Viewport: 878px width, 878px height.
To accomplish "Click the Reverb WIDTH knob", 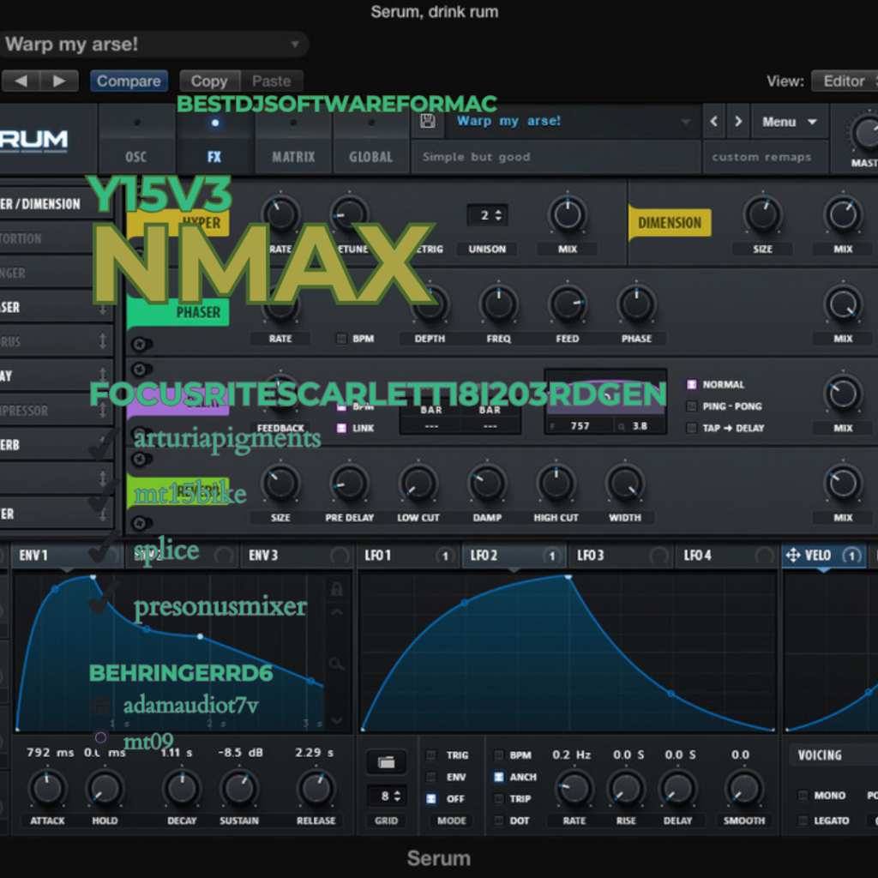I will coord(625,484).
